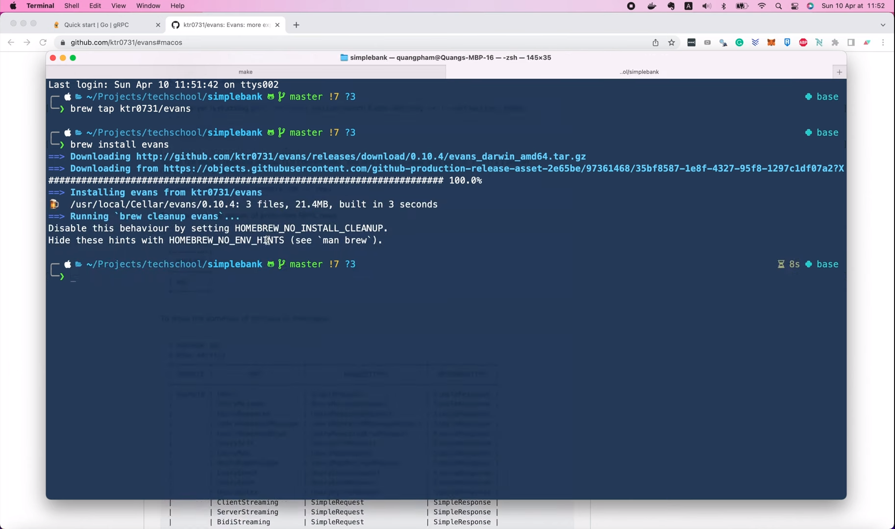
Task: Select the 'make' terminal tab
Action: pos(246,72)
